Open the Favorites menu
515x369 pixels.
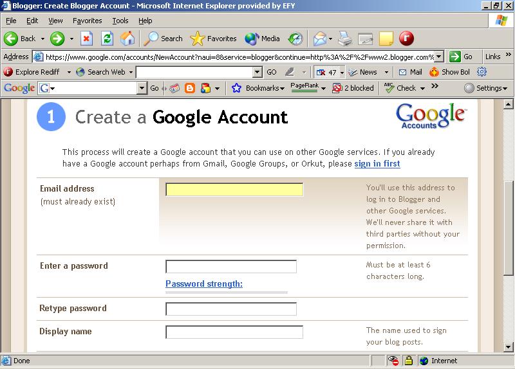(88, 21)
